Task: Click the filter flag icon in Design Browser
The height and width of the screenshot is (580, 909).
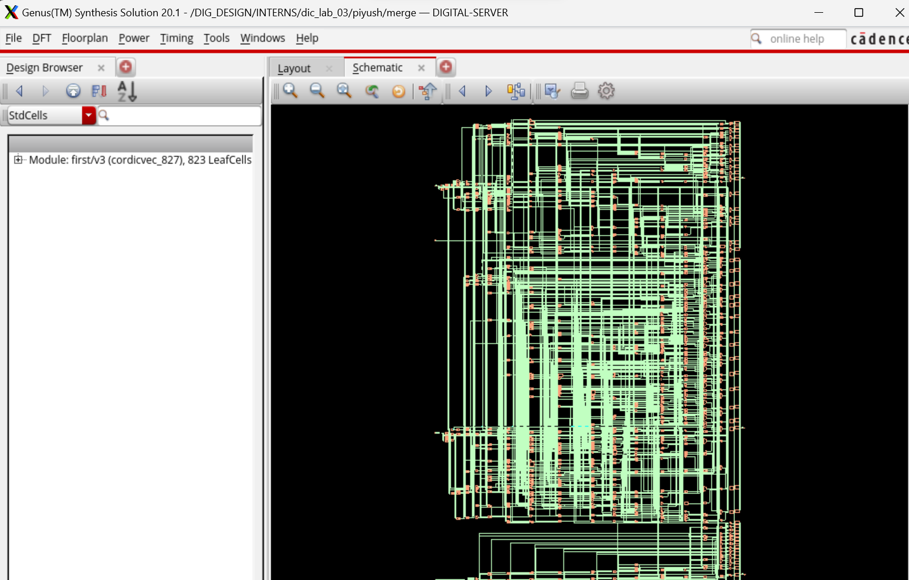Action: 99,91
